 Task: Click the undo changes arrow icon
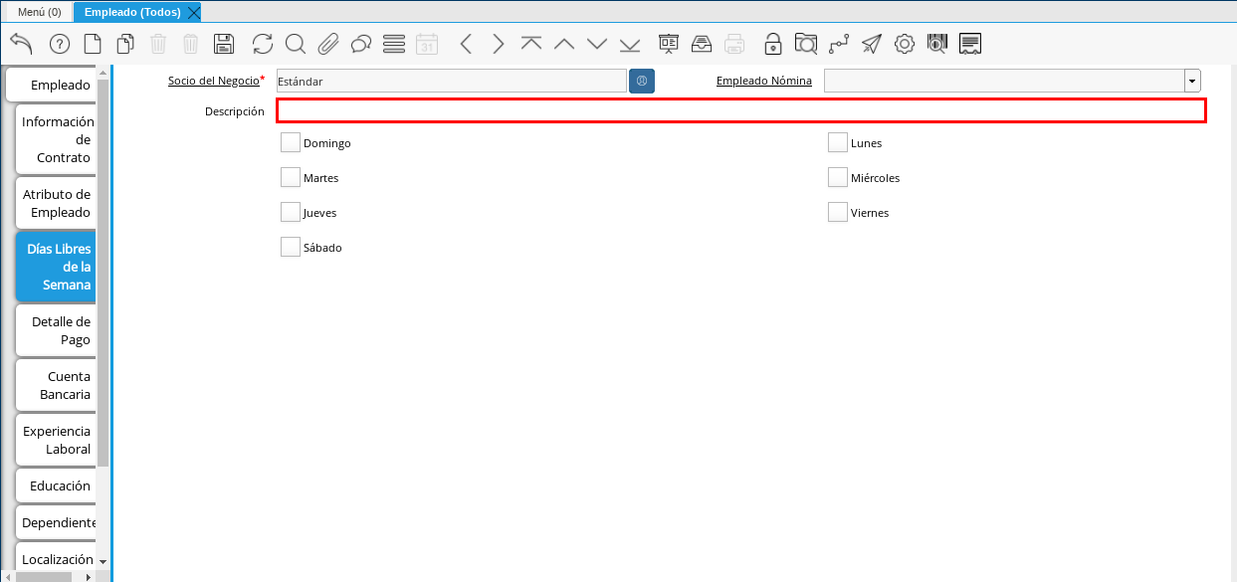(x=21, y=44)
